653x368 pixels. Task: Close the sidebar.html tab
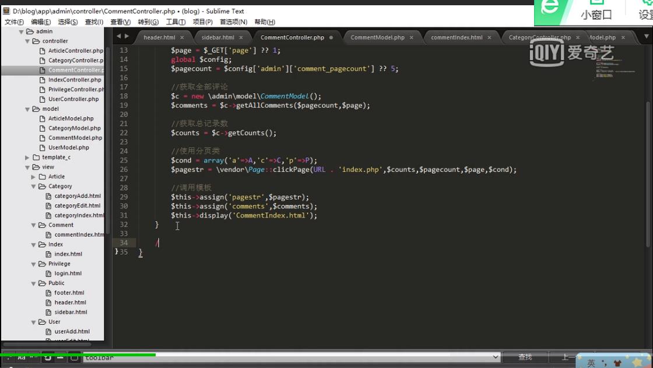tap(240, 37)
